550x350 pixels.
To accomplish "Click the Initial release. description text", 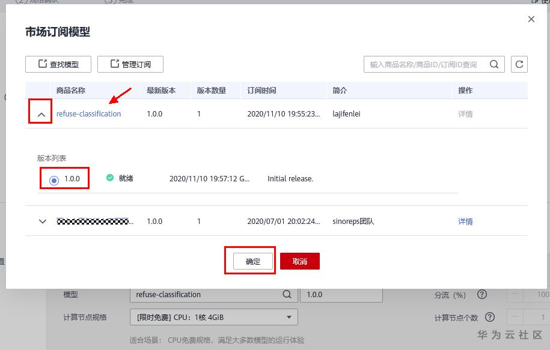I will coord(290,179).
